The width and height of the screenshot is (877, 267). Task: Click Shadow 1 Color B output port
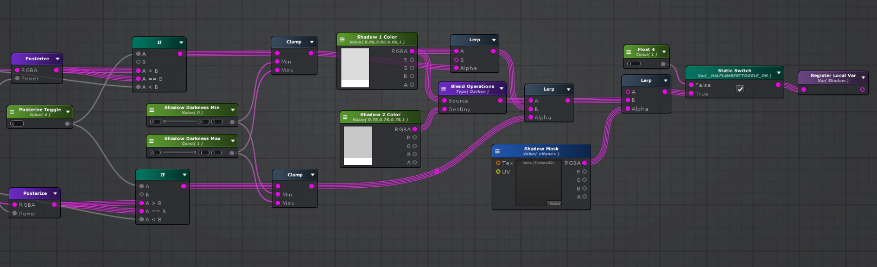412,77
